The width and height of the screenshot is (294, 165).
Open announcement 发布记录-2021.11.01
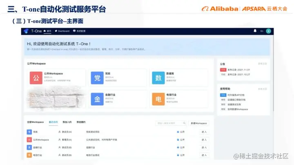(239, 70)
